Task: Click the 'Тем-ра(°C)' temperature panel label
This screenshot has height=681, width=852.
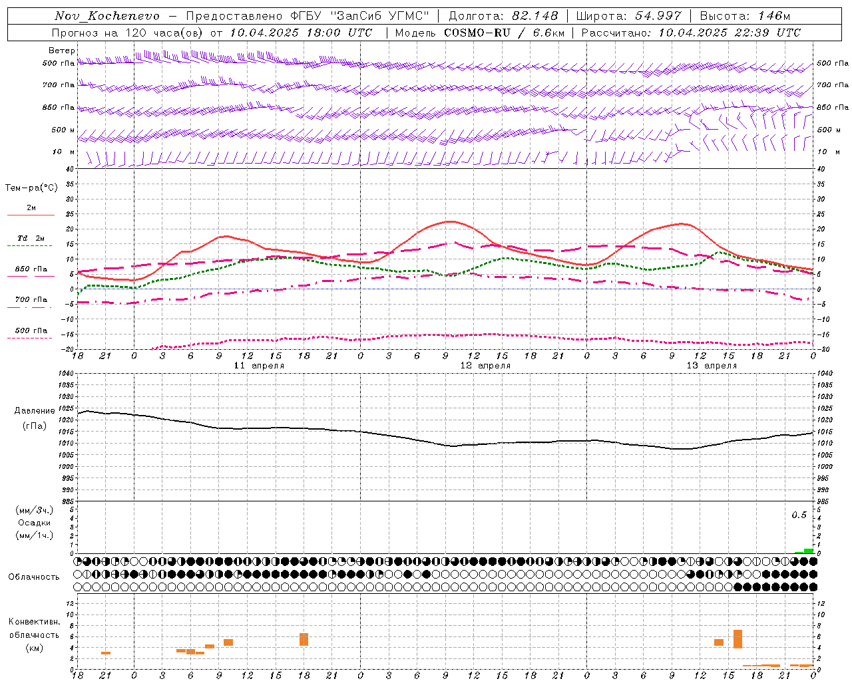Action: pyautogui.click(x=31, y=188)
